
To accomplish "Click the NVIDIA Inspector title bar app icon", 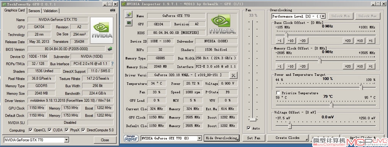I will point(124,4).
